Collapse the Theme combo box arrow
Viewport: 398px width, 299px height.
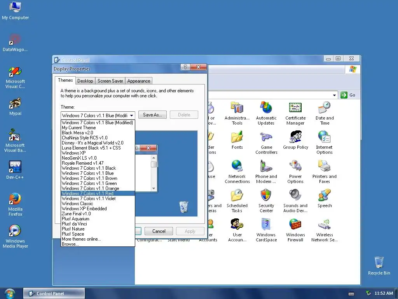click(131, 115)
